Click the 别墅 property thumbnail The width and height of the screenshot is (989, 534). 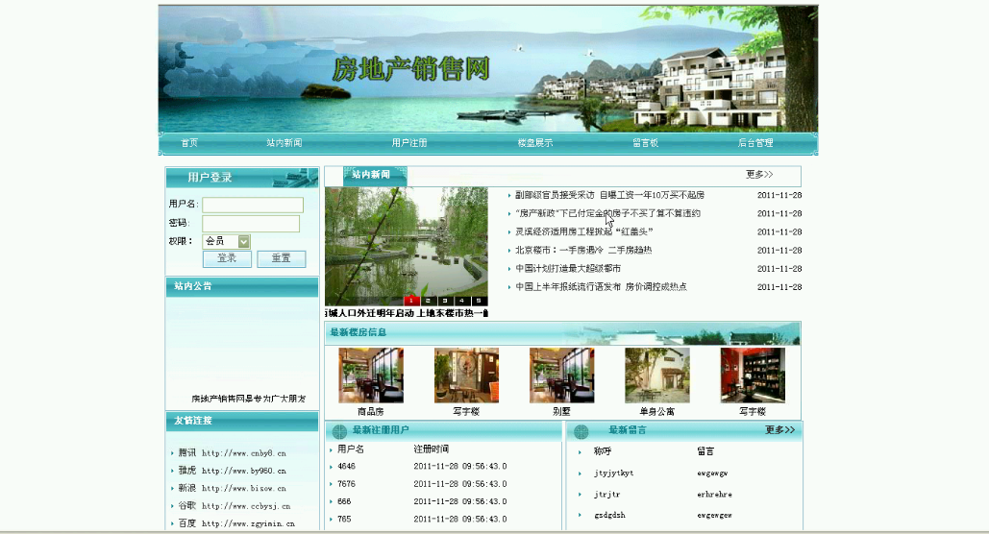(x=561, y=376)
